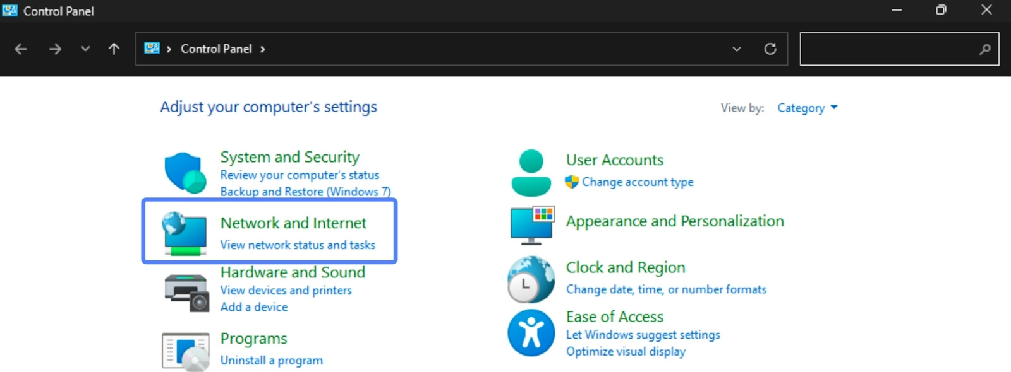Click the Ease of Access icon
The image size is (1011, 372).
click(531, 332)
